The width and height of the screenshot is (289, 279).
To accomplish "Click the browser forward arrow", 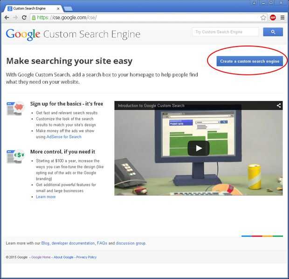I will click(15, 18).
